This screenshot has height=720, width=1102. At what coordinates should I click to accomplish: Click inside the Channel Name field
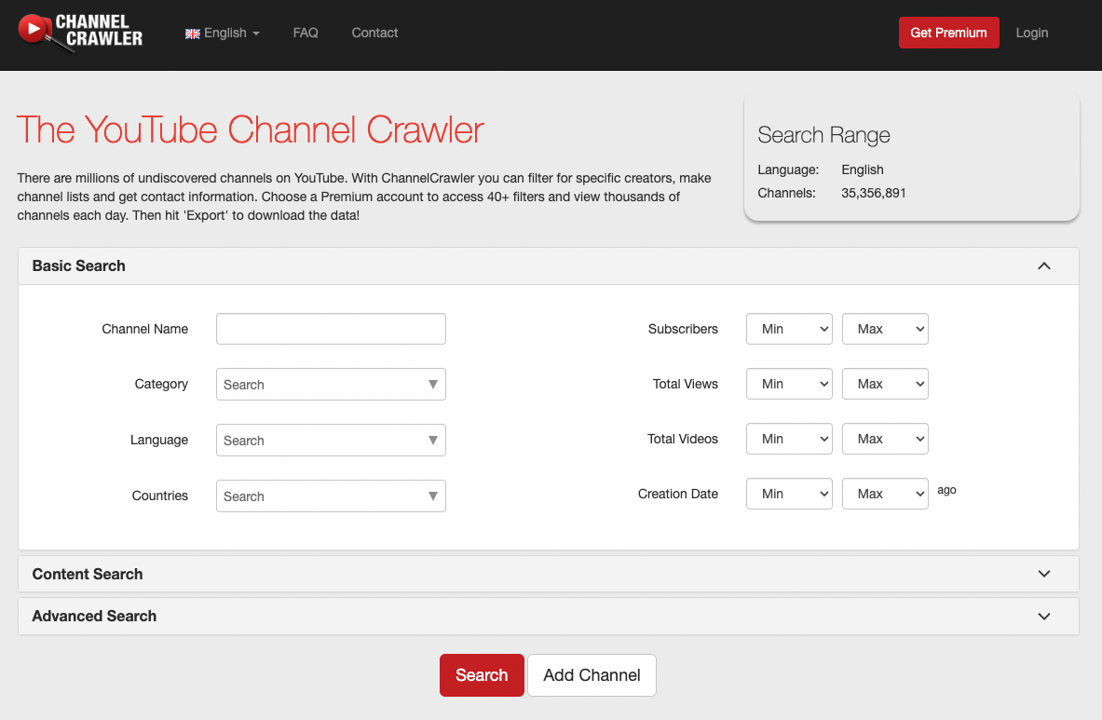click(330, 328)
